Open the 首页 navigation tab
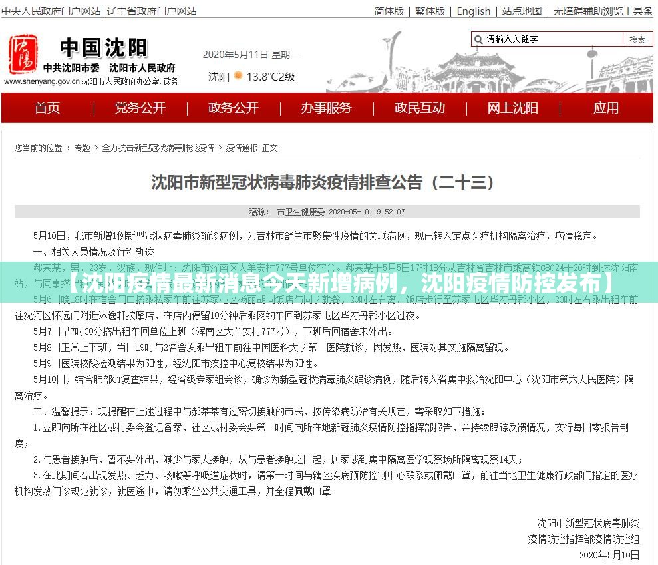 tap(47, 108)
